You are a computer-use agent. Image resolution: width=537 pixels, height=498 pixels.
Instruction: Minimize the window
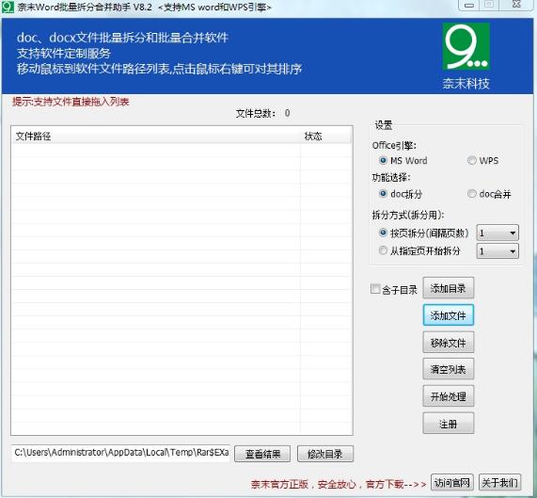(469, 5)
